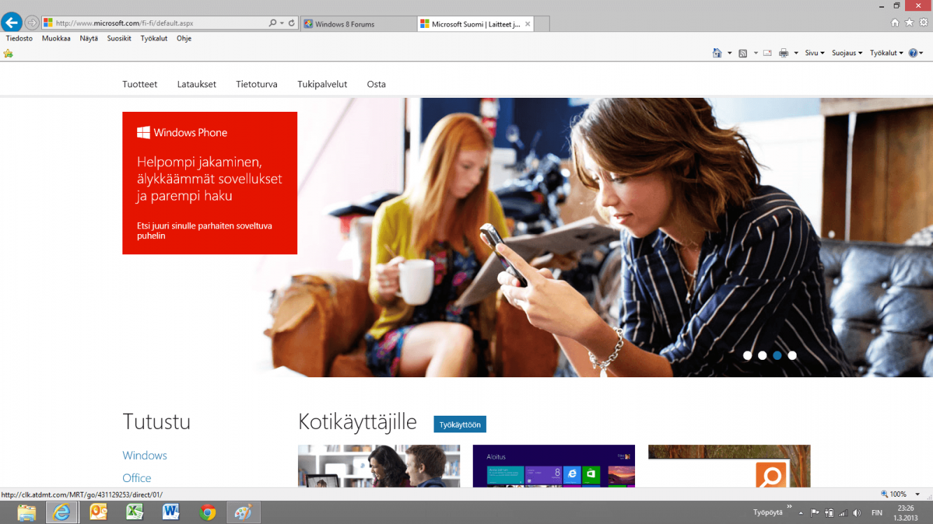933x524 pixels.
Task: Click the greyed forward arrow button
Action: click(31, 23)
